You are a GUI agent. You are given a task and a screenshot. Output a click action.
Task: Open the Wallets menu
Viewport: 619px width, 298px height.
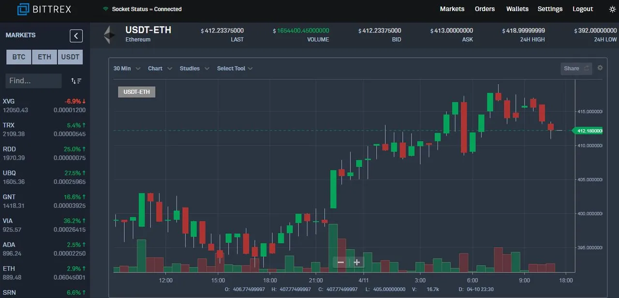click(517, 9)
